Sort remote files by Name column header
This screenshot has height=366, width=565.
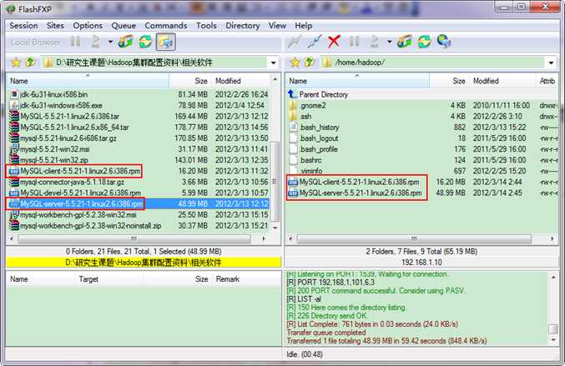coord(357,81)
